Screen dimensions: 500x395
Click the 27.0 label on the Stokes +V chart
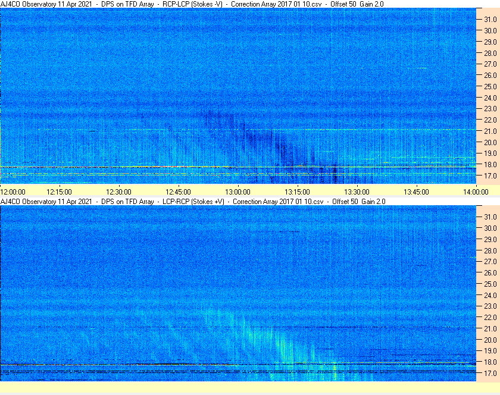coord(490,261)
